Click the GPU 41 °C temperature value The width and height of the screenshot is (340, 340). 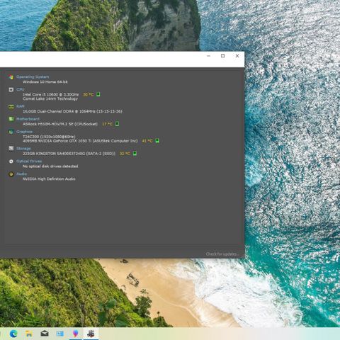click(147, 141)
